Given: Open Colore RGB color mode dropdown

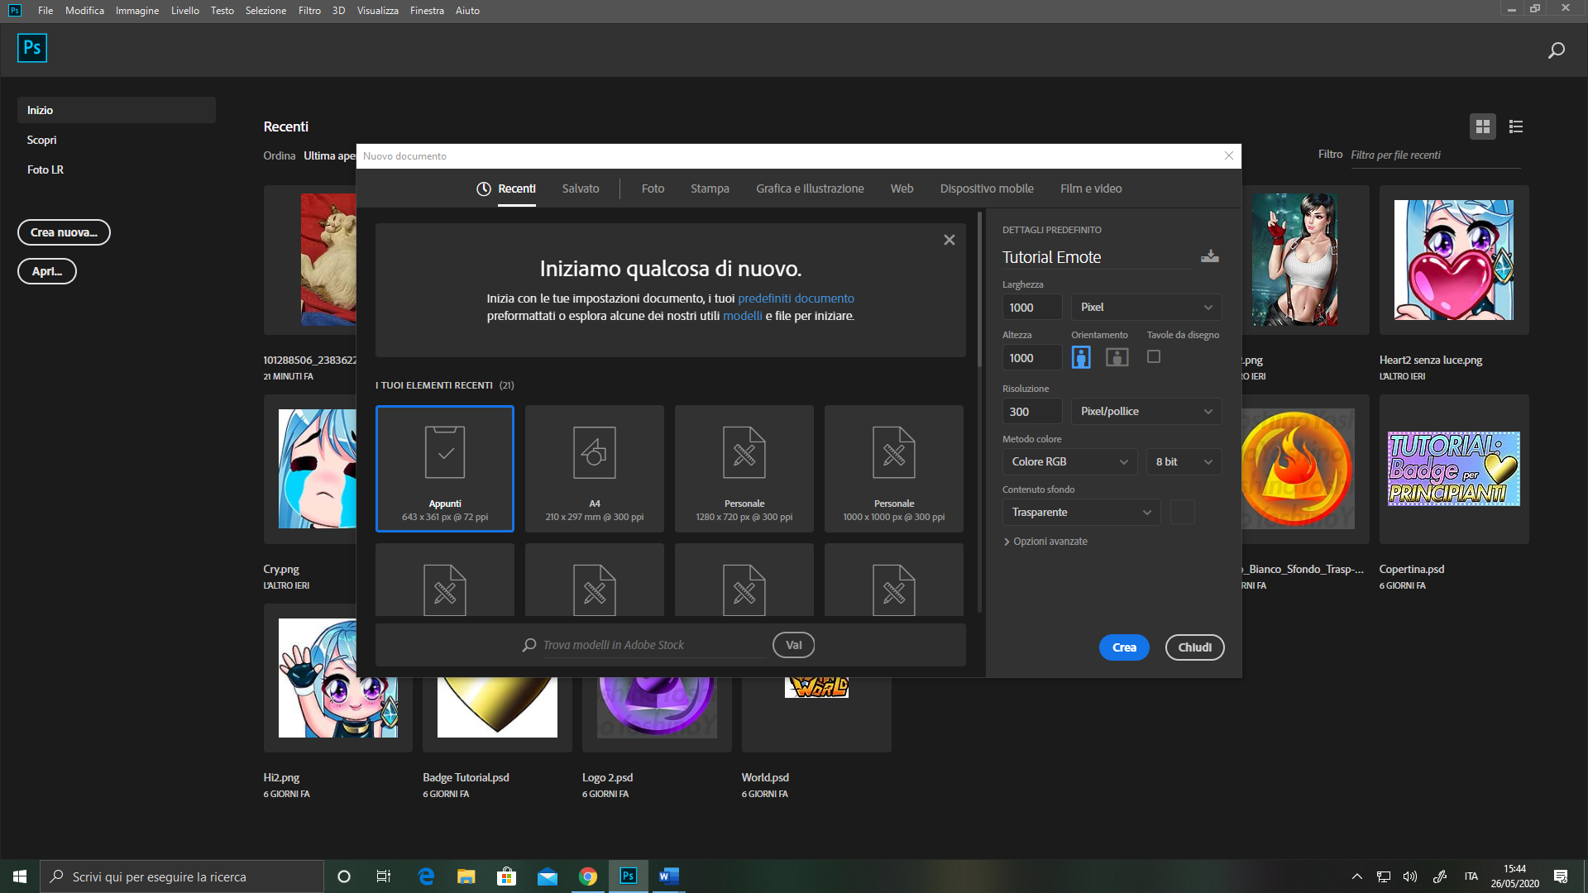Looking at the screenshot, I should tap(1070, 461).
